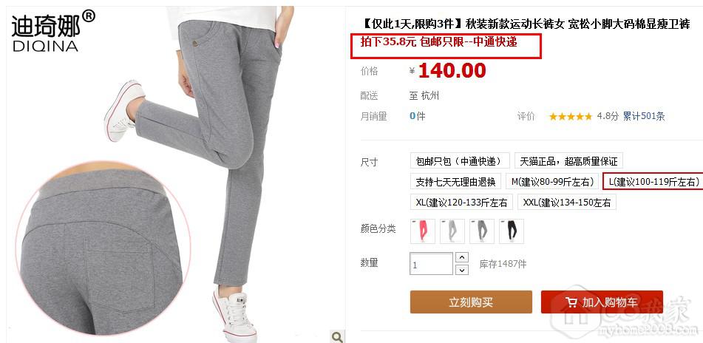Select the 支持七天无理由退换 option

(455, 182)
